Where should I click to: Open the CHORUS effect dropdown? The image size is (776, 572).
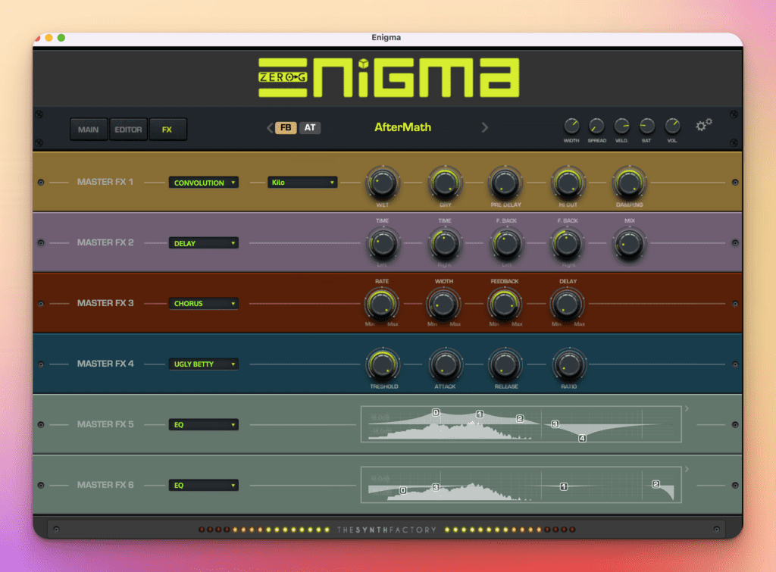pos(203,303)
